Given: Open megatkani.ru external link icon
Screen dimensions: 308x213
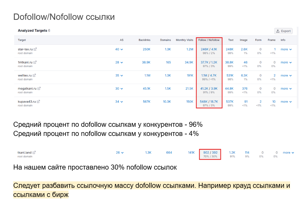Looking at the screenshot, I should pyautogui.click(x=39, y=89).
